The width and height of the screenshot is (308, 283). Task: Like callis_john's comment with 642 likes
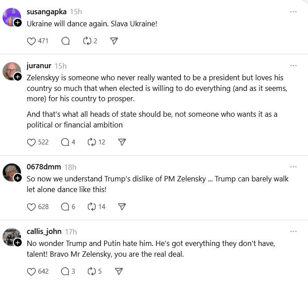click(32, 271)
